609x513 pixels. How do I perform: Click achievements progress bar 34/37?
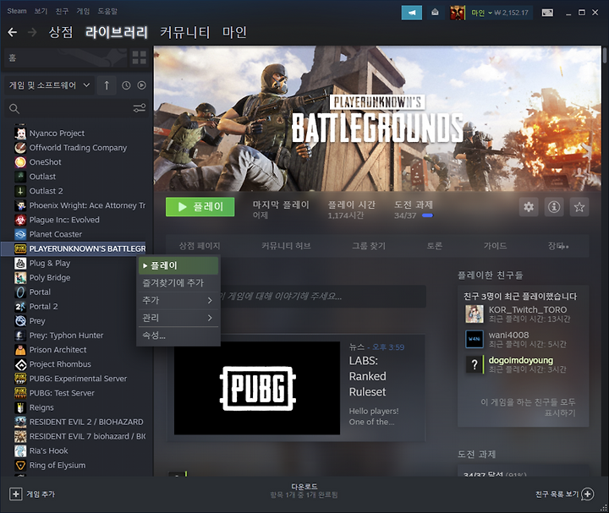(x=427, y=216)
